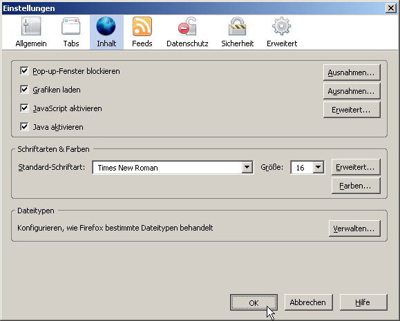Toggle the Grafiken laden checkbox
Viewport: 400px width, 321px height.
[24, 90]
